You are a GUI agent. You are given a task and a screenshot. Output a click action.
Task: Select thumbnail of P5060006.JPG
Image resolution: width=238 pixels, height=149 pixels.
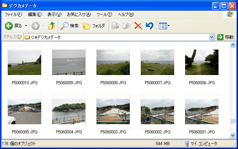(x=202, y=62)
